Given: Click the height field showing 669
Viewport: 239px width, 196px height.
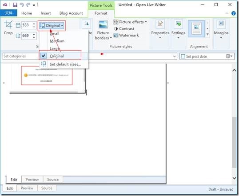Looking at the screenshot, I should (27, 36).
